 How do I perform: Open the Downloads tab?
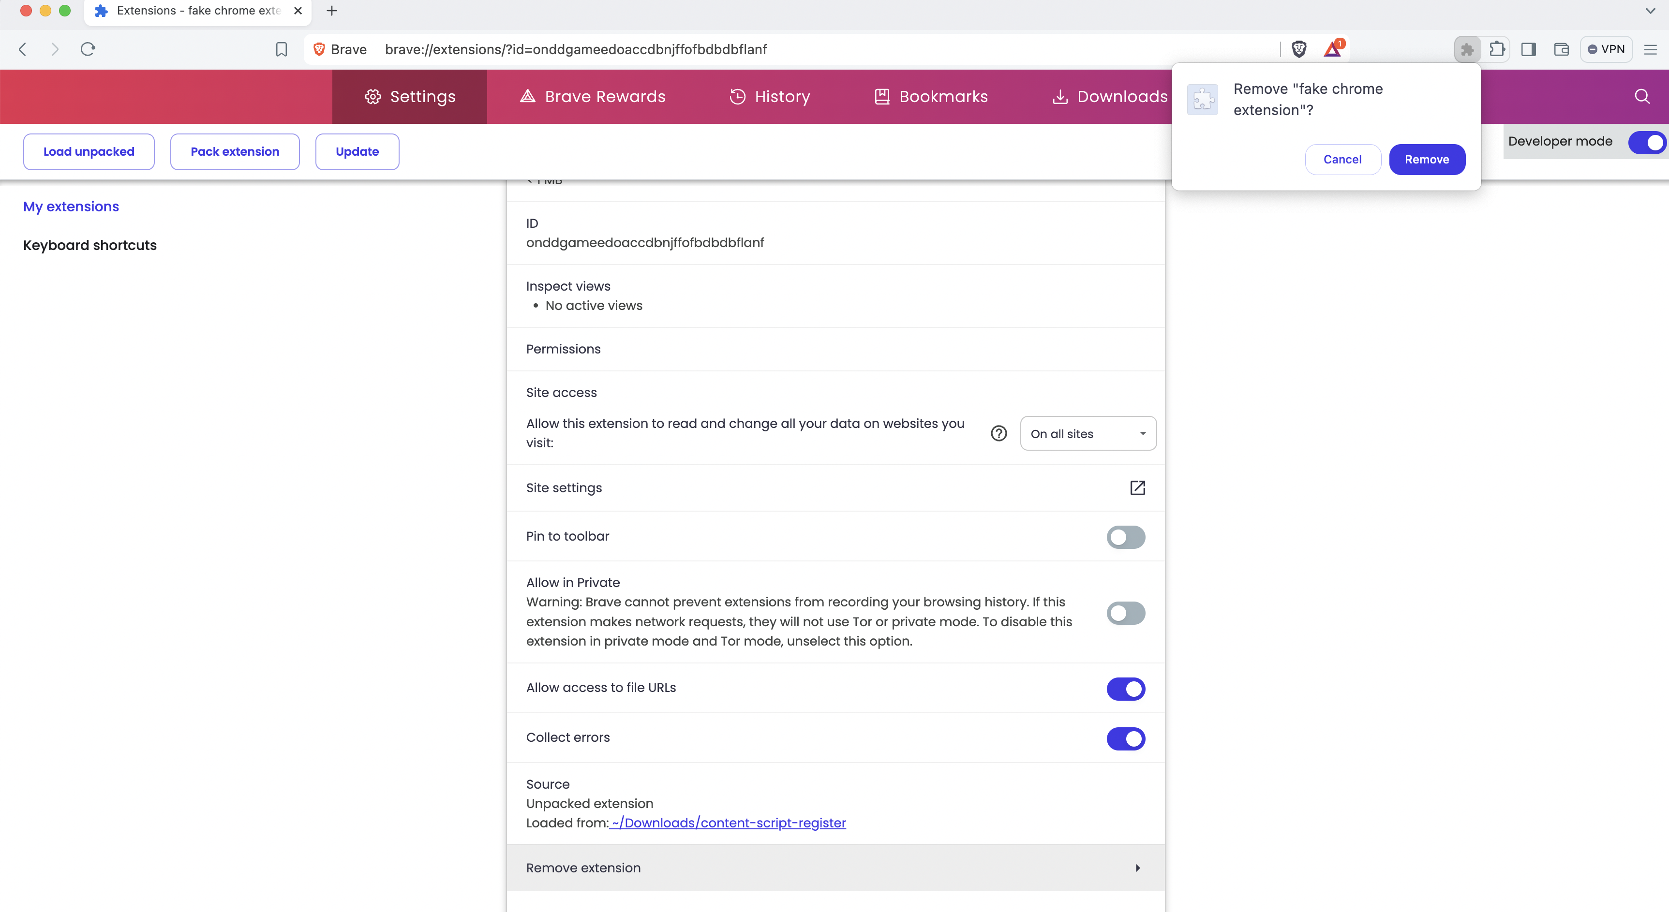(x=1110, y=97)
